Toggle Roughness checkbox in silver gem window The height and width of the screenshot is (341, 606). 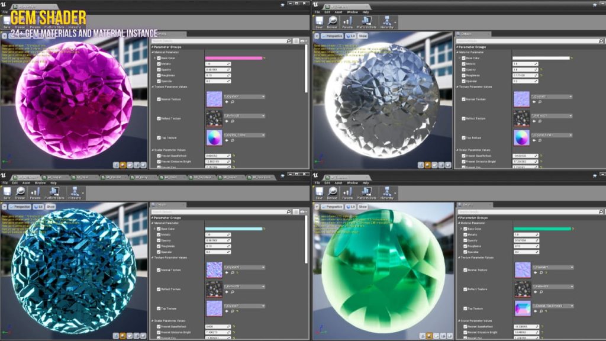(464, 75)
